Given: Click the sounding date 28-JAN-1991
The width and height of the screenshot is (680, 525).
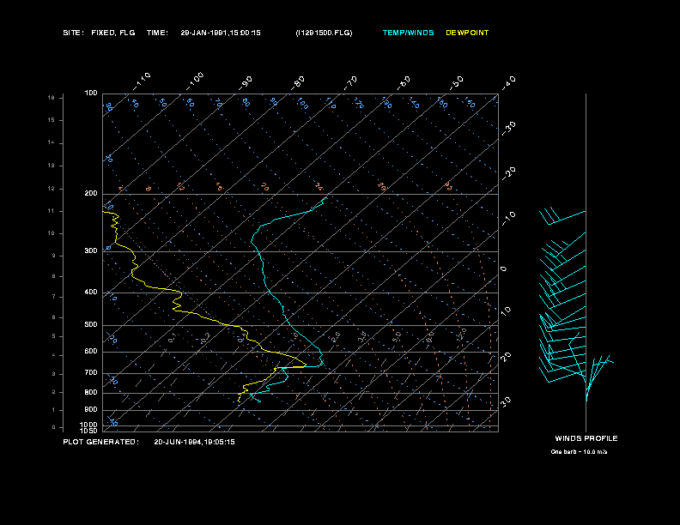Looking at the screenshot, I should [x=205, y=33].
